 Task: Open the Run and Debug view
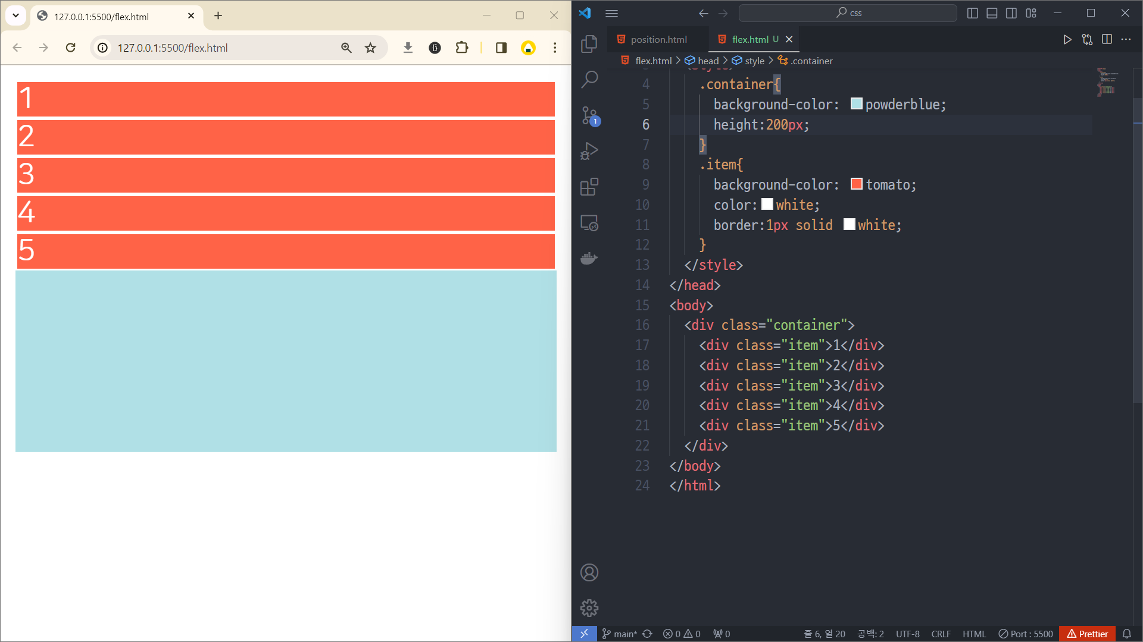coord(589,151)
